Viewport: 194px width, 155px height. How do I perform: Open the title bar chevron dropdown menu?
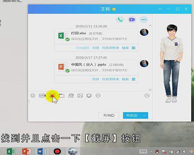coord(160,9)
